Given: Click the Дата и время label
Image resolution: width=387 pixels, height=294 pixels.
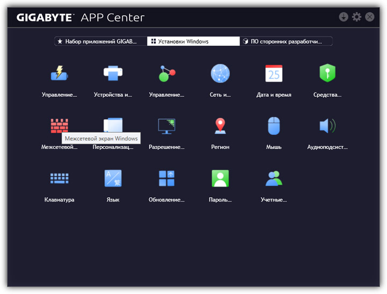Looking at the screenshot, I should click(x=274, y=95).
